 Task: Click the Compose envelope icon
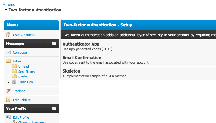point(8,52)
